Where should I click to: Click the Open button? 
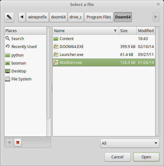(146, 157)
